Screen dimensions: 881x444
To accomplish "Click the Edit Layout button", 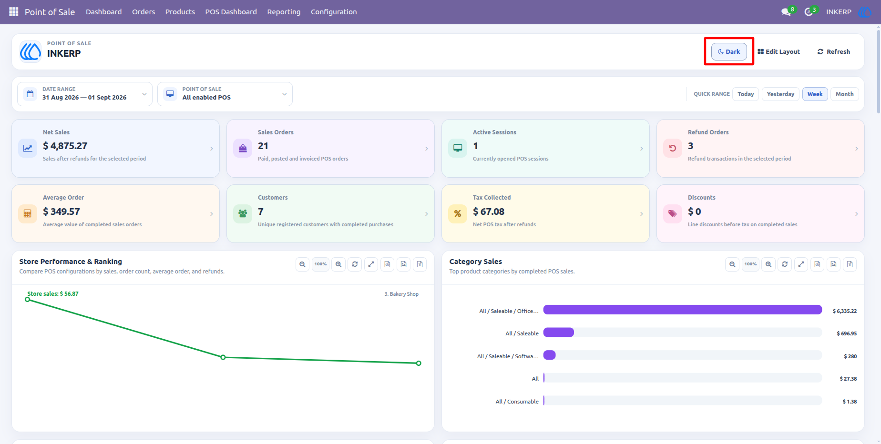I will (779, 51).
